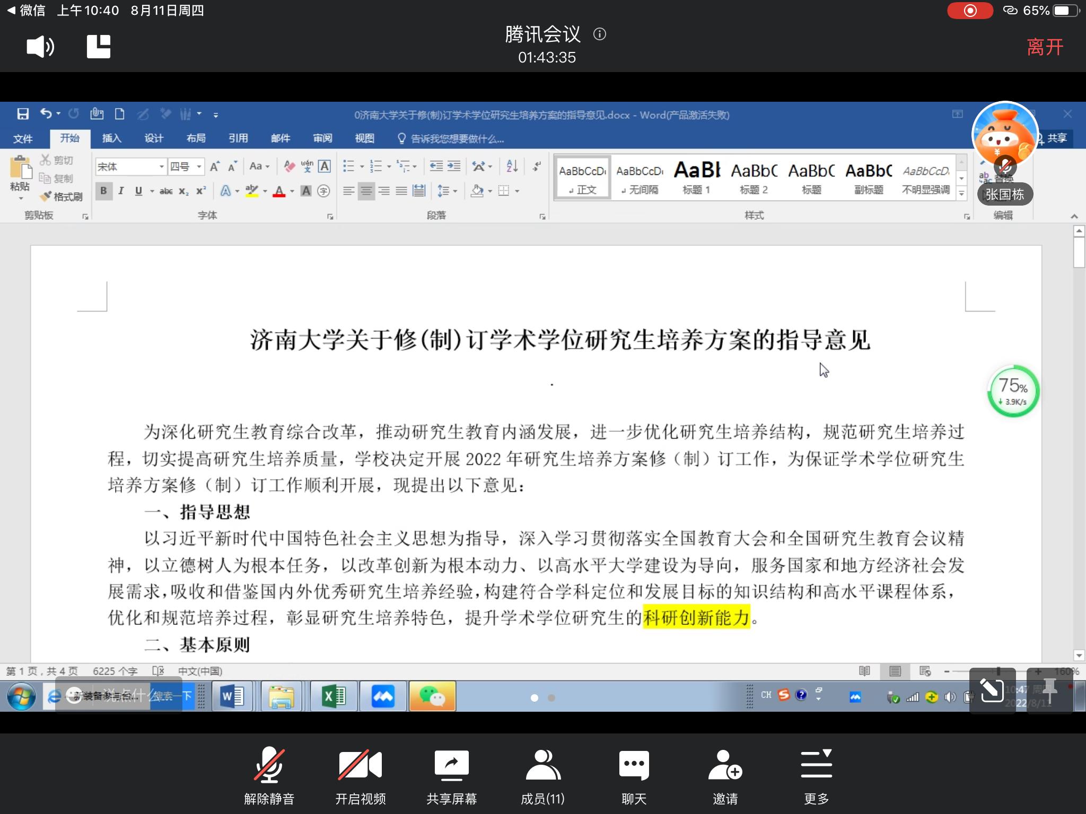Open the 宋体 font name dropdown

(161, 167)
